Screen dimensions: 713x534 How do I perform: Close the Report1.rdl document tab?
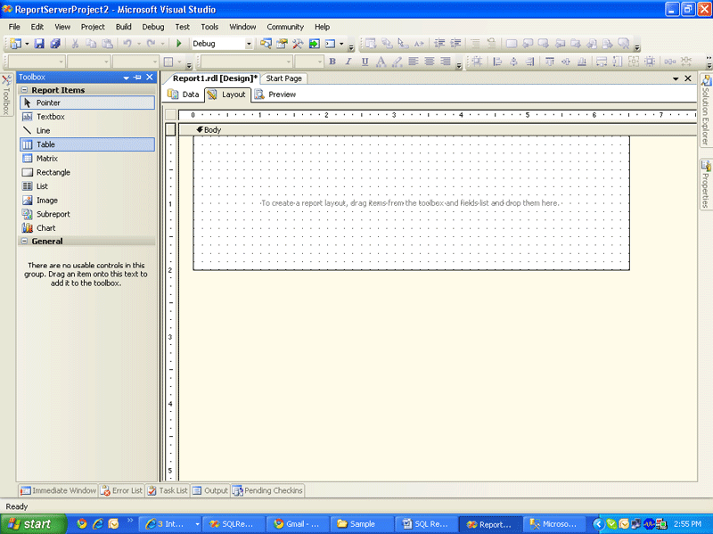pyautogui.click(x=688, y=78)
